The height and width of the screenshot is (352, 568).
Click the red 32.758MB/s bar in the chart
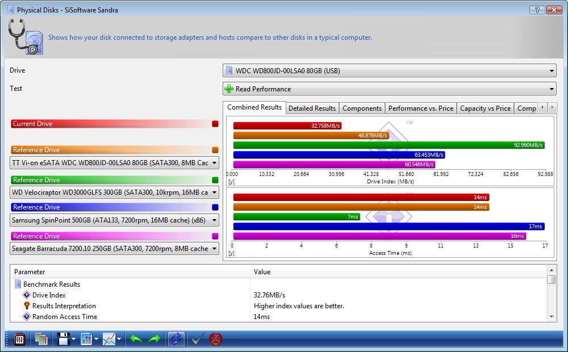(x=287, y=125)
